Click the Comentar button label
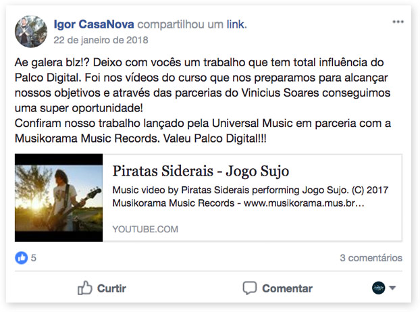 click(287, 288)
